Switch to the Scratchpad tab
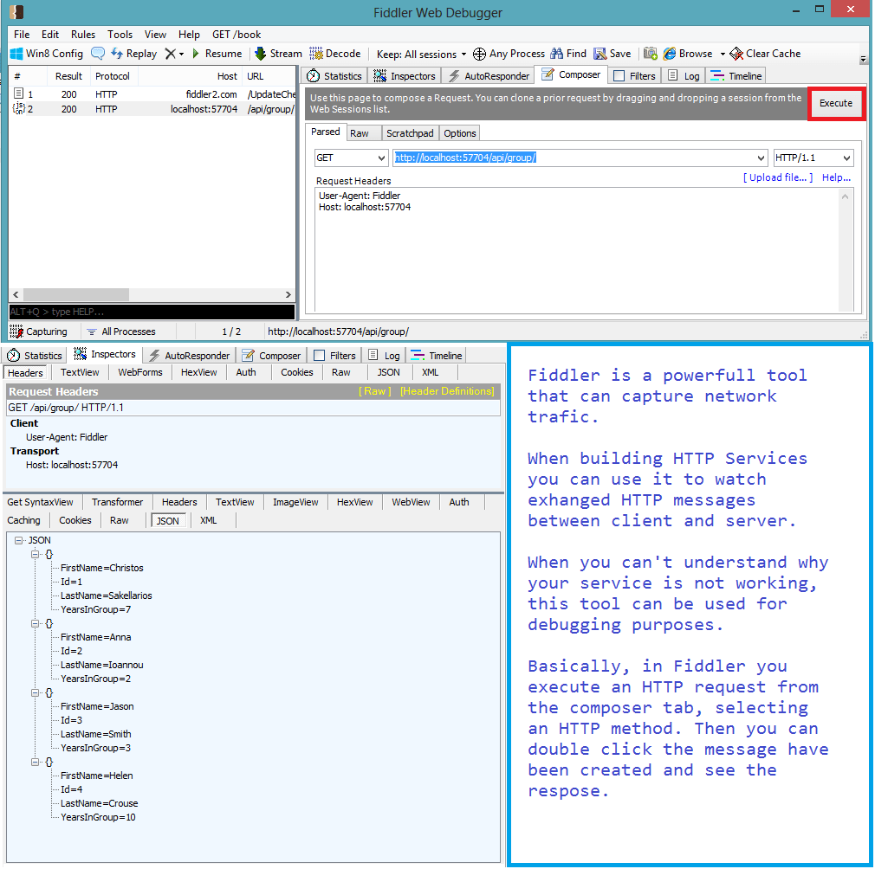875x869 pixels. click(x=410, y=133)
